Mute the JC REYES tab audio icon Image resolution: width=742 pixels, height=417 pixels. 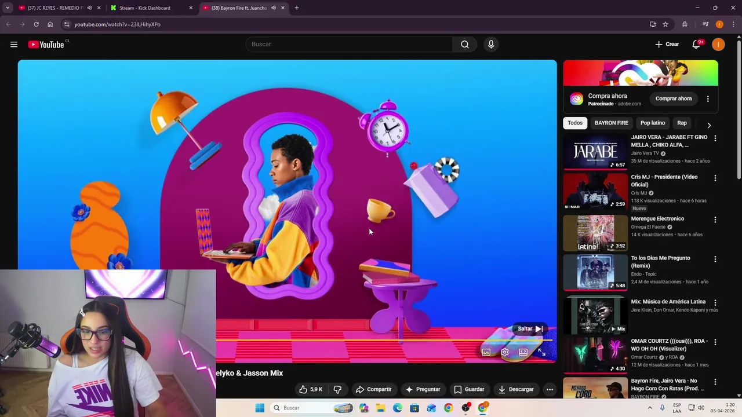(89, 8)
